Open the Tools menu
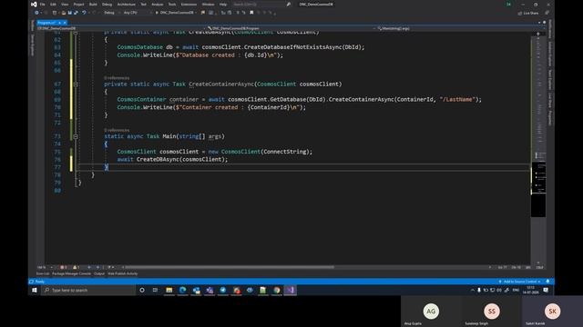Image resolution: width=583 pixels, height=327 pixels. pos(172,5)
